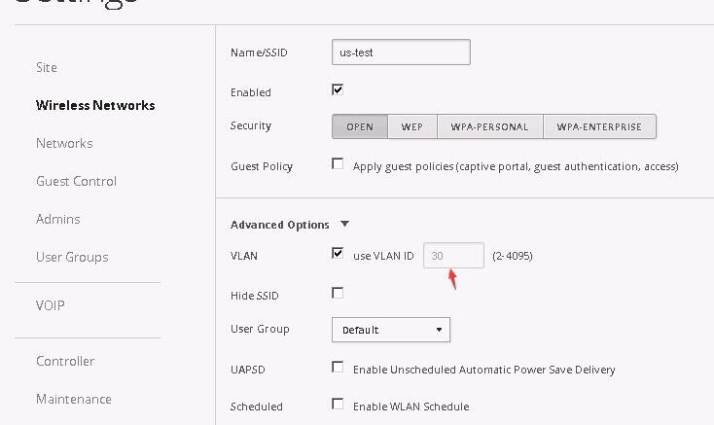Select WPA-ENTERPRISE security
This screenshot has height=425, width=714.
pyautogui.click(x=599, y=126)
